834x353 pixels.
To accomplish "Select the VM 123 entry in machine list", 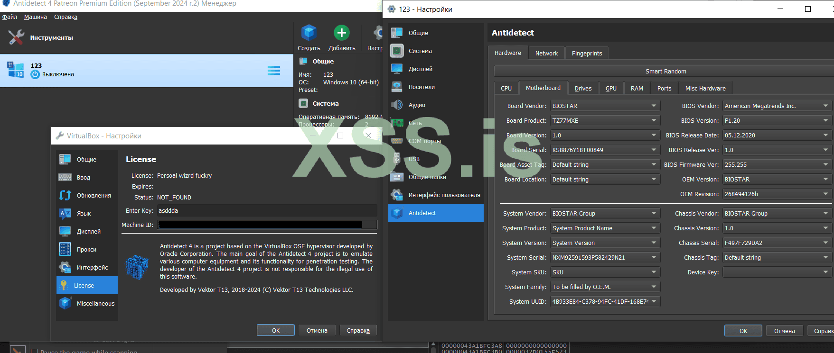I will click(x=147, y=71).
